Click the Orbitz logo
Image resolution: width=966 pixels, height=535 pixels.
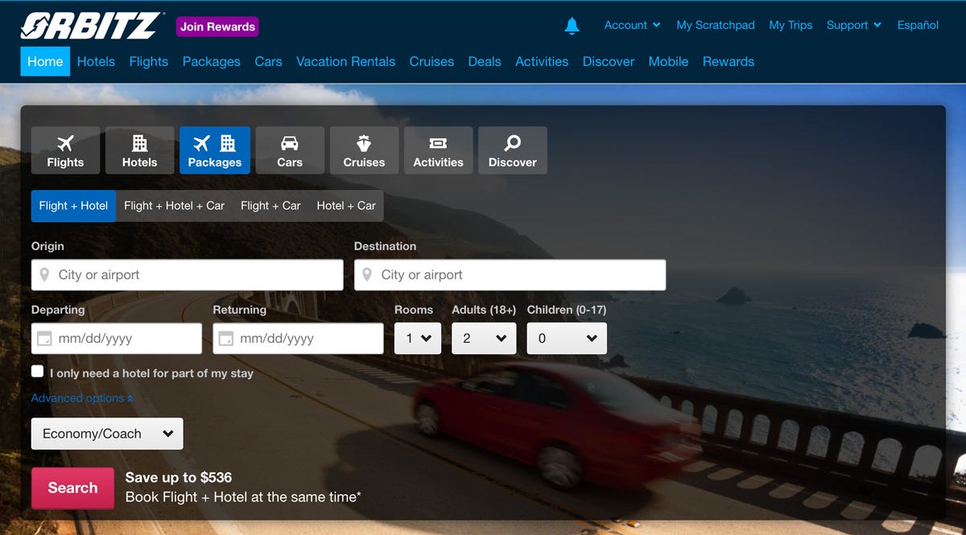click(92, 26)
